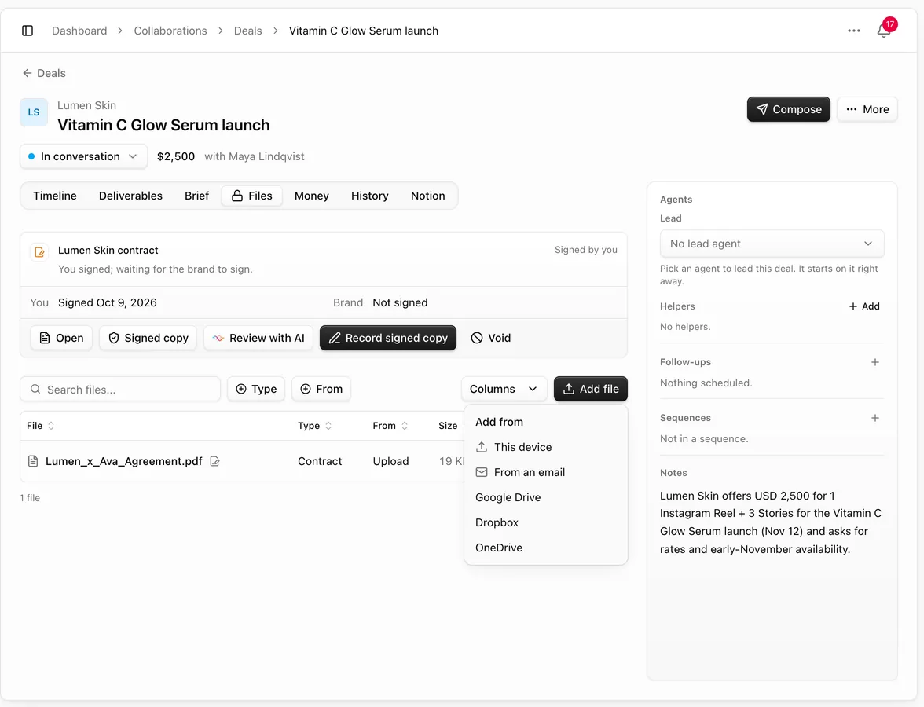Click the back arrow to Deals

[27, 73]
